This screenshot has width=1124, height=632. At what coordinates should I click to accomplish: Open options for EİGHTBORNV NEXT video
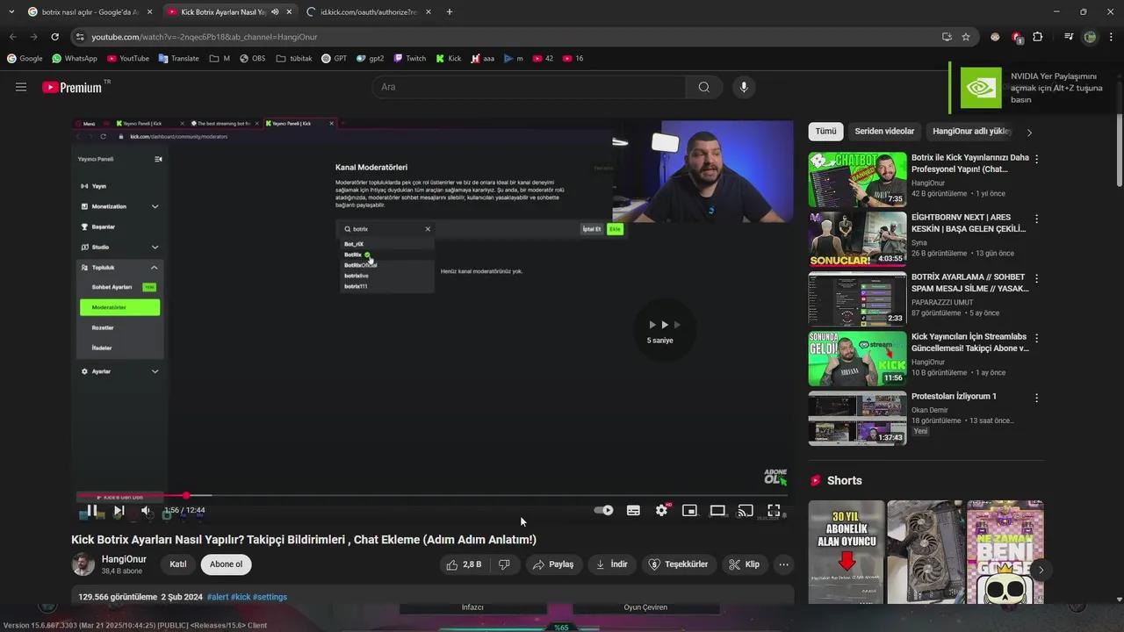click(1037, 219)
